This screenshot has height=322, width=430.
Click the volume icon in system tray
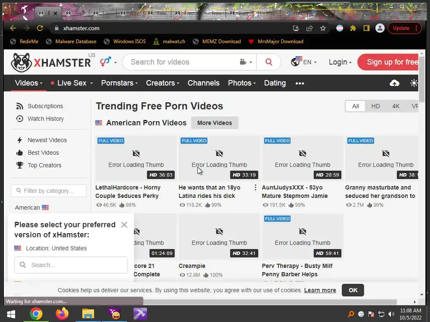point(391,314)
